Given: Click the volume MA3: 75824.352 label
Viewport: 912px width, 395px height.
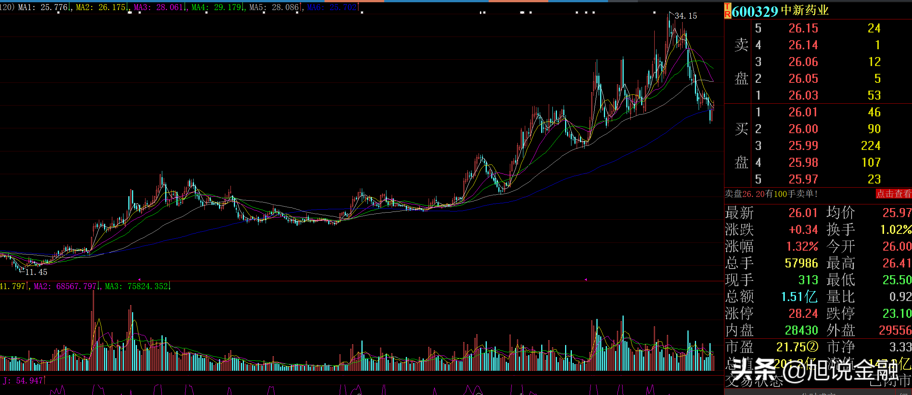Looking at the screenshot, I should tap(137, 286).
